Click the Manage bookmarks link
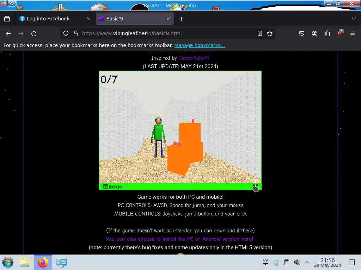 [x=200, y=45]
